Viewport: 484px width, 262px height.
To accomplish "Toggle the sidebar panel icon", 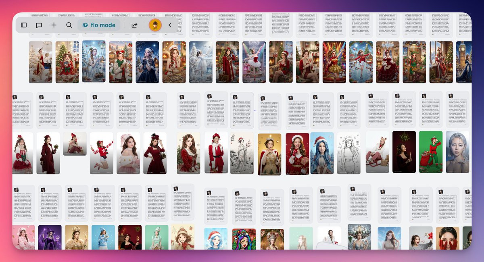I will pyautogui.click(x=24, y=25).
